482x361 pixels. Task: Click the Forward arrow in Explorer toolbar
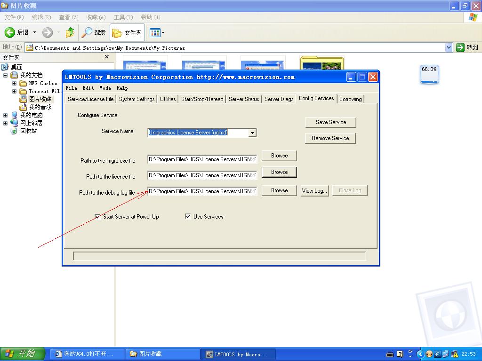[48, 32]
